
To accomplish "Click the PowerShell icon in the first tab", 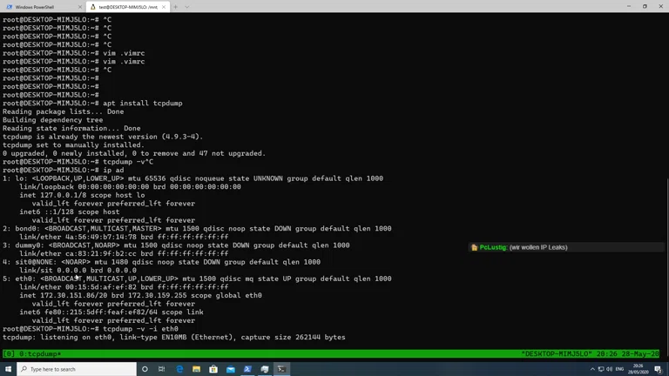I will 10,7.
